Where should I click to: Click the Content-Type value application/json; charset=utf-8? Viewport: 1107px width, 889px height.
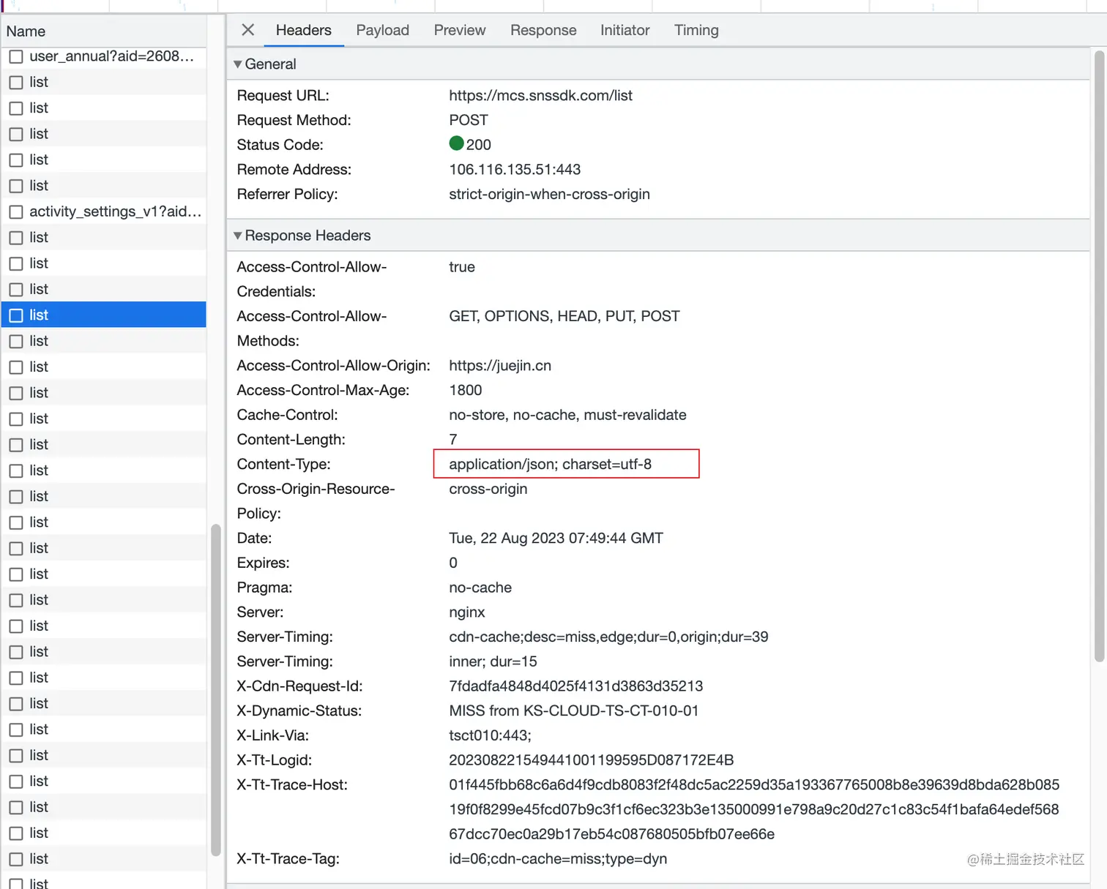[x=550, y=465]
